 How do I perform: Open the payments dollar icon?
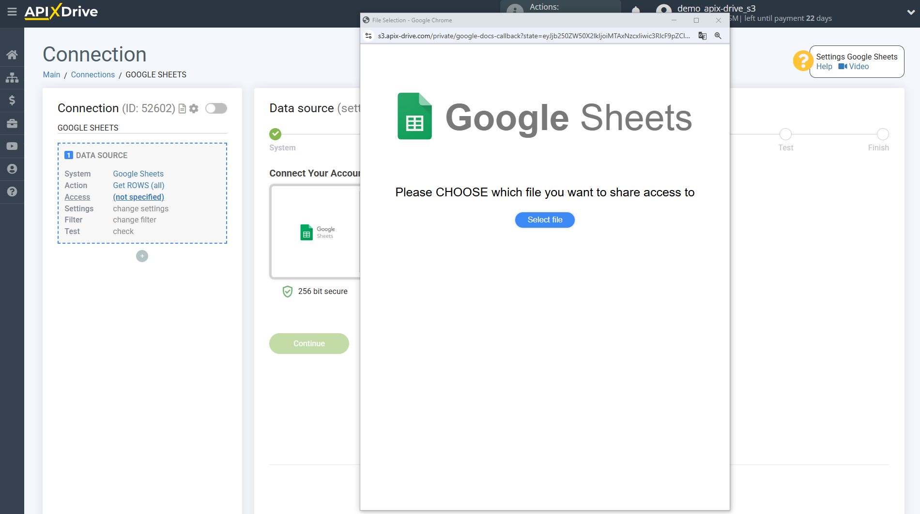pyautogui.click(x=12, y=100)
